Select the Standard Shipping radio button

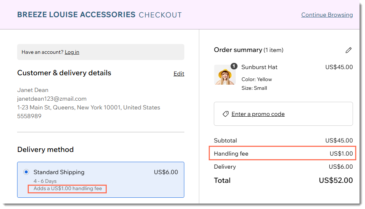[x=26, y=172]
